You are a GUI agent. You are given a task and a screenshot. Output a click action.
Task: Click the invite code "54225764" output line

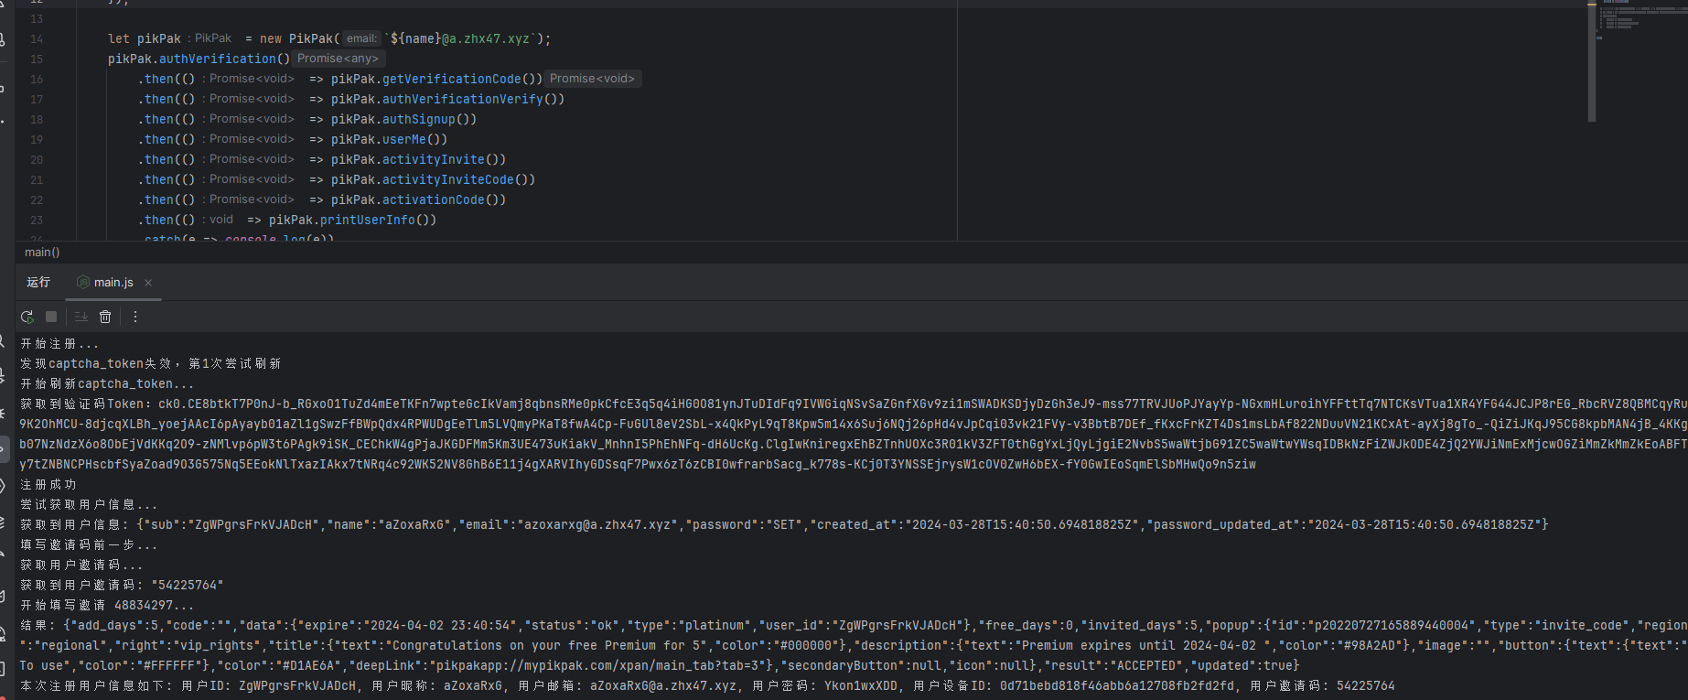click(x=122, y=586)
